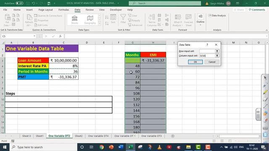Switch to the Formulas tab

[63, 10]
